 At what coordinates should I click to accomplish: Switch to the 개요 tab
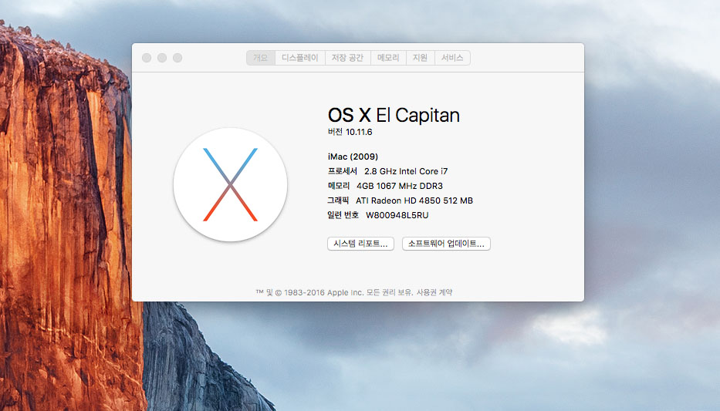click(260, 58)
